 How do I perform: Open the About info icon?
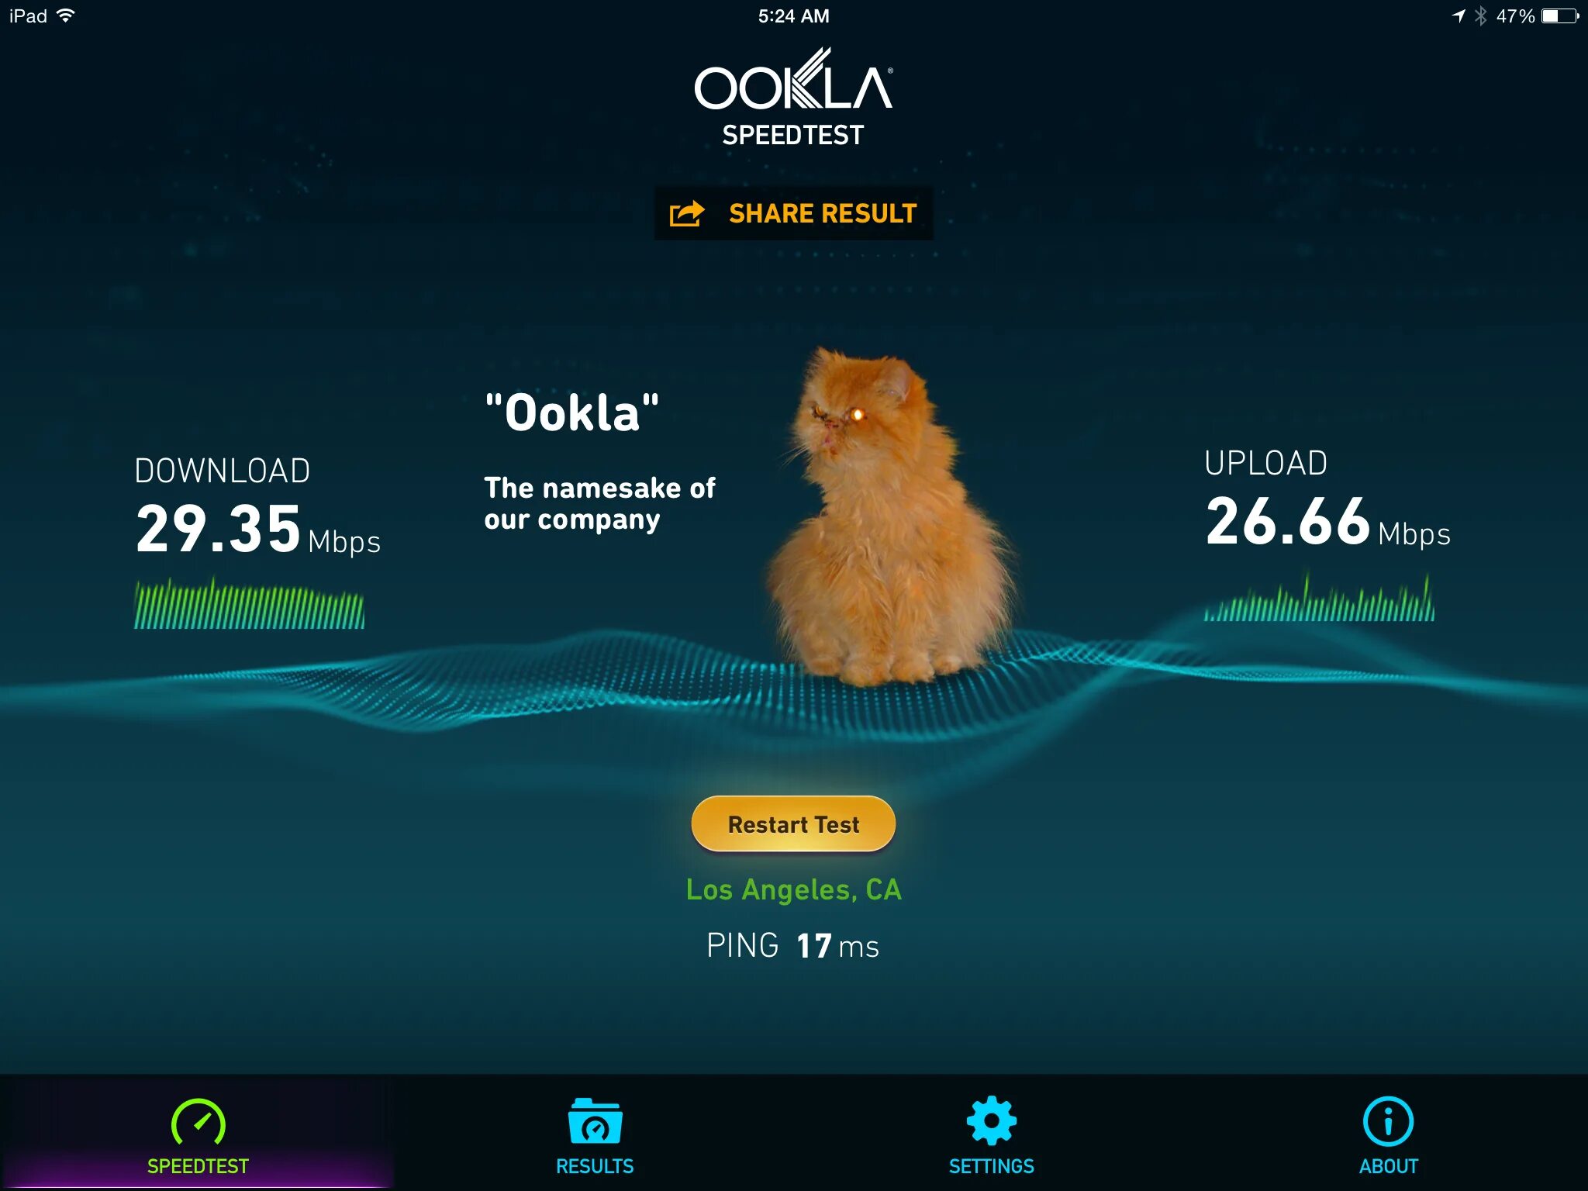click(1388, 1121)
